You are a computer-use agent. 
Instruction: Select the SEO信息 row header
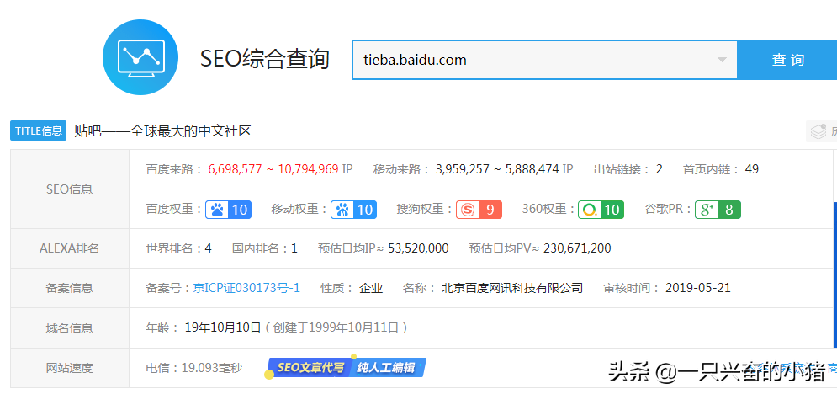point(70,189)
